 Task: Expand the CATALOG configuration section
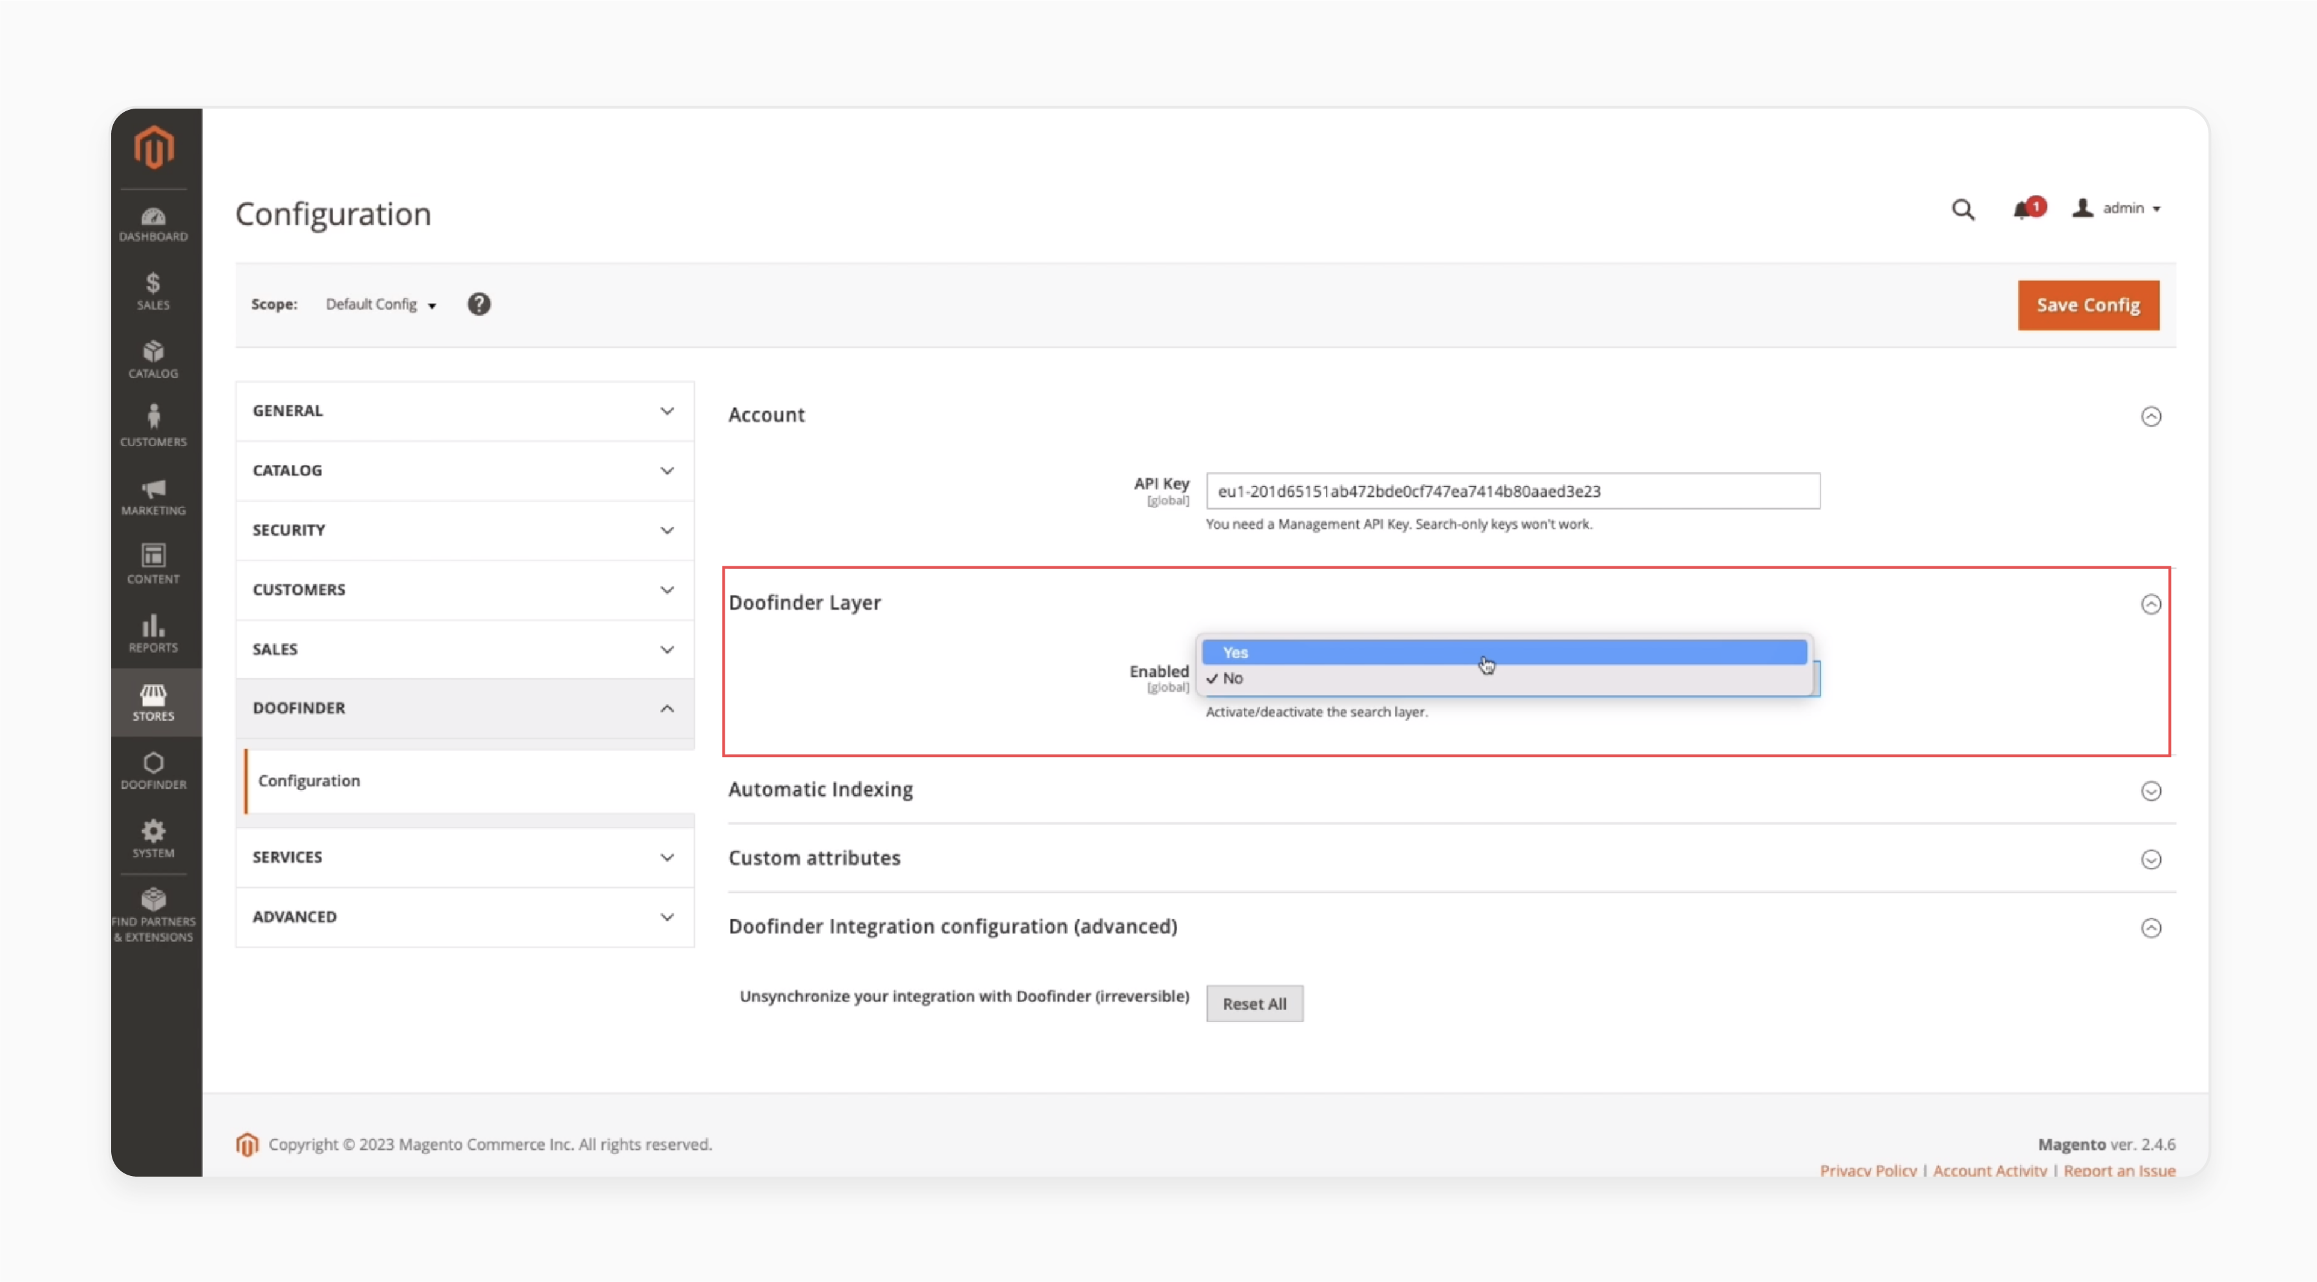click(464, 471)
